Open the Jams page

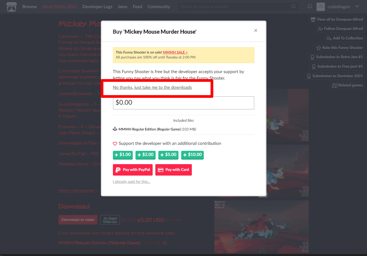122,7
